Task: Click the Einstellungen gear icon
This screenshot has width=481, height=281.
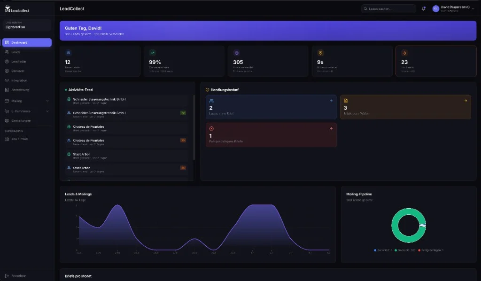Action: click(7, 121)
